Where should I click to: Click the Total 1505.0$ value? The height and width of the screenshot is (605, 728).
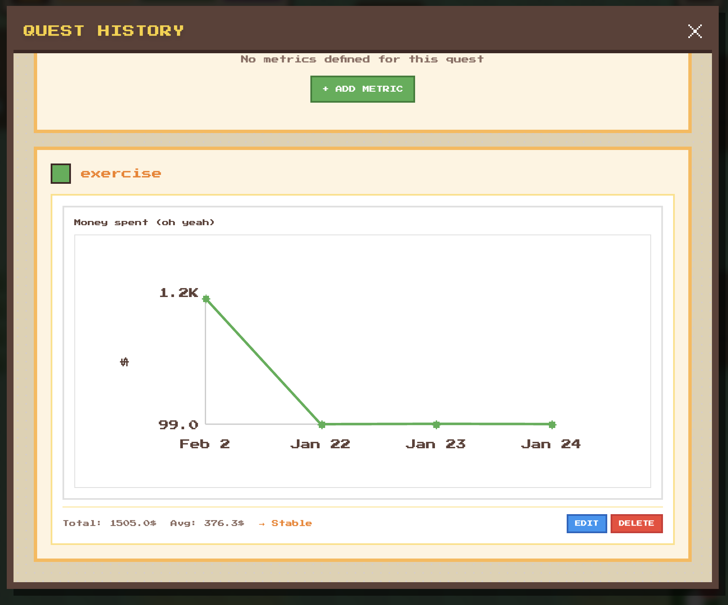pos(110,523)
